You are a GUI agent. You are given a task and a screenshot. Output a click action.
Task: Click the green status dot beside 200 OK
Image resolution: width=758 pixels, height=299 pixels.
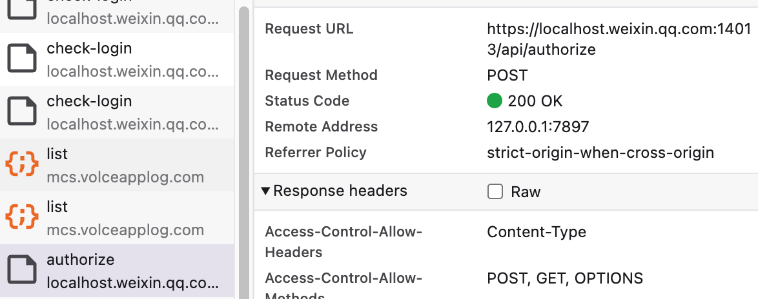point(495,101)
